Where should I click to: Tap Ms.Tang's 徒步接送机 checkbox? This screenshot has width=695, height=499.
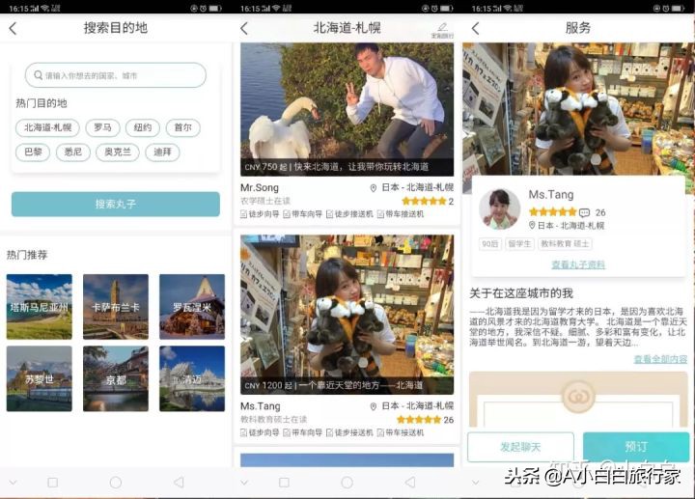330,432
